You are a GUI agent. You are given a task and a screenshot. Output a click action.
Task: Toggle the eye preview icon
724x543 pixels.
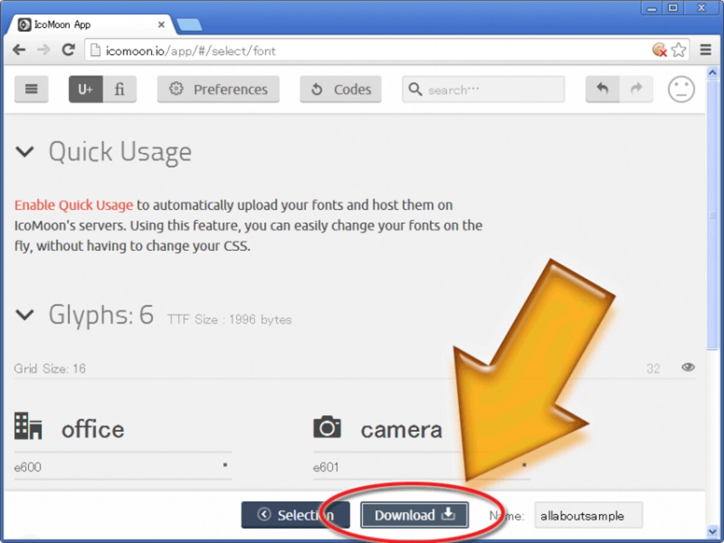(x=688, y=367)
